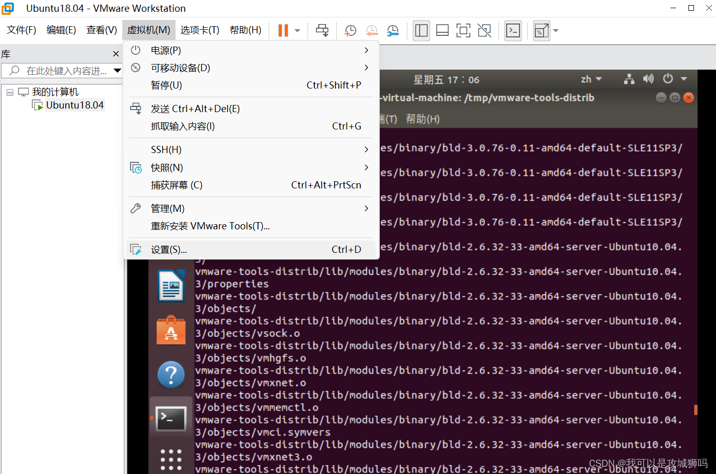Click the Ubuntu network status icon
The width and height of the screenshot is (716, 474).
[x=629, y=79]
